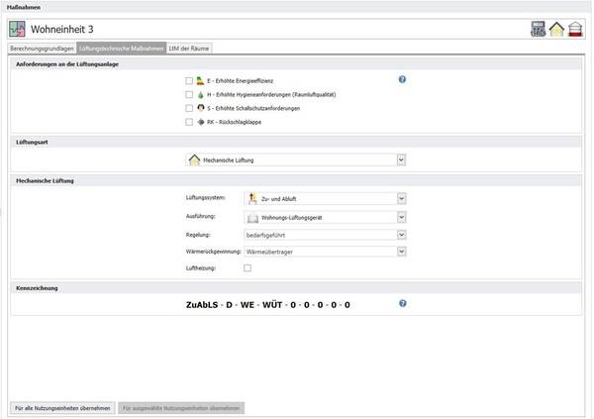Click Für alle Nutzungseinheiten übernehmen button

pos(61,407)
